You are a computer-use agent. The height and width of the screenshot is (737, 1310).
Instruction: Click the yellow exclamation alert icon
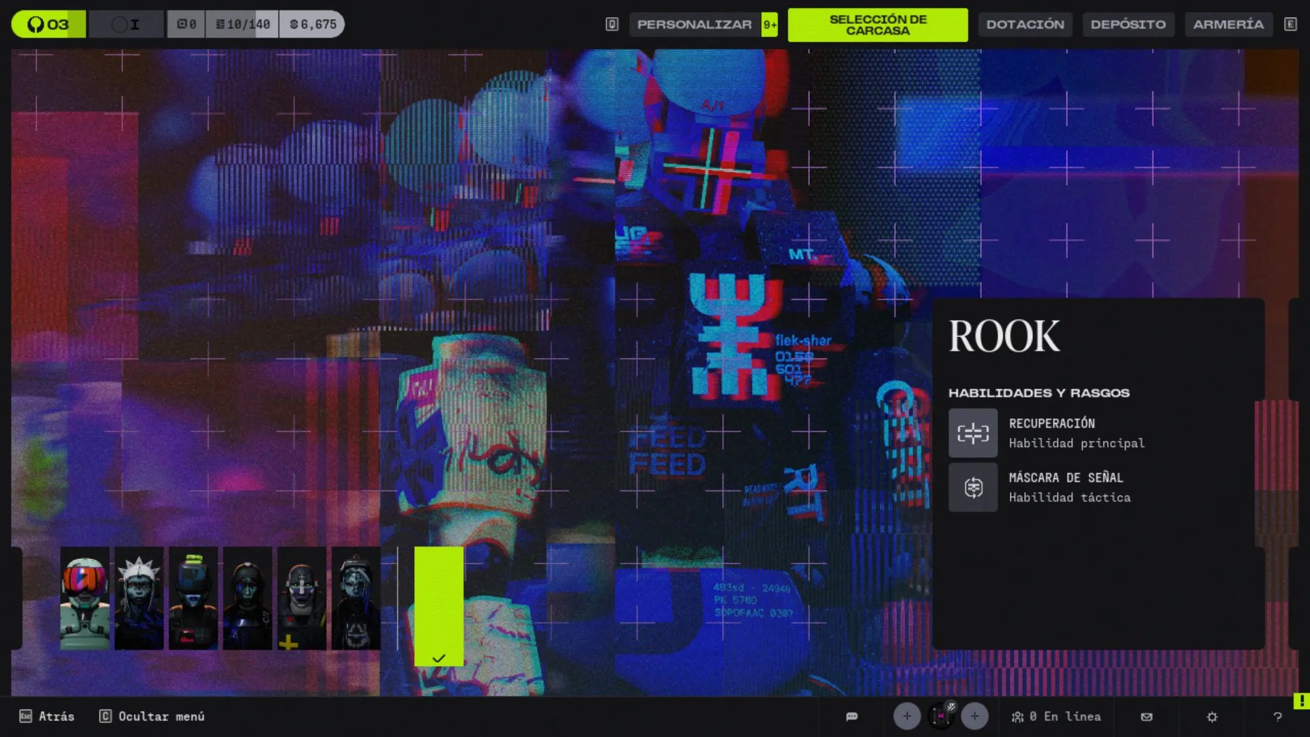click(1301, 701)
